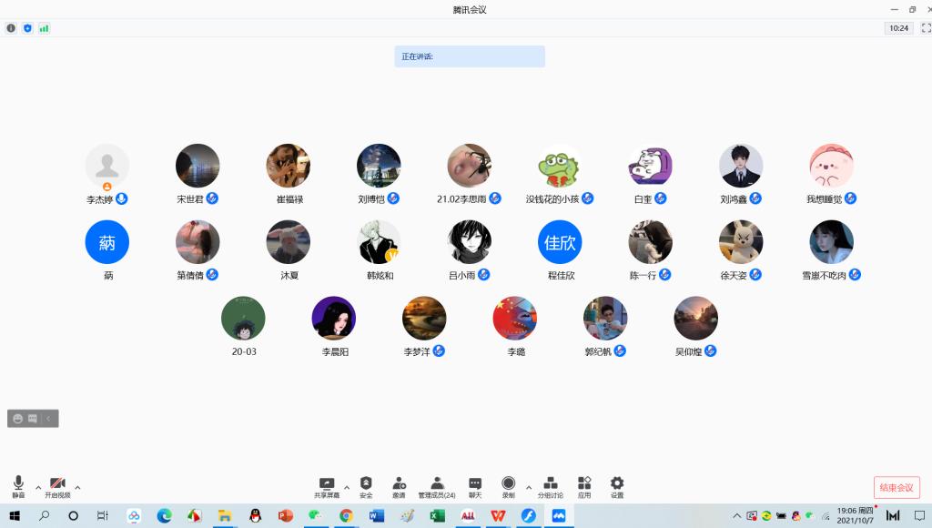
Task: Expand video options arrow beside 开启视频
Action: click(x=77, y=488)
